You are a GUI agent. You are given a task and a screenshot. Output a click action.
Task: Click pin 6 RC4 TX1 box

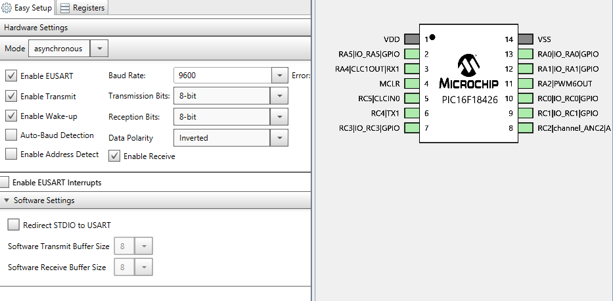pyautogui.click(x=411, y=113)
